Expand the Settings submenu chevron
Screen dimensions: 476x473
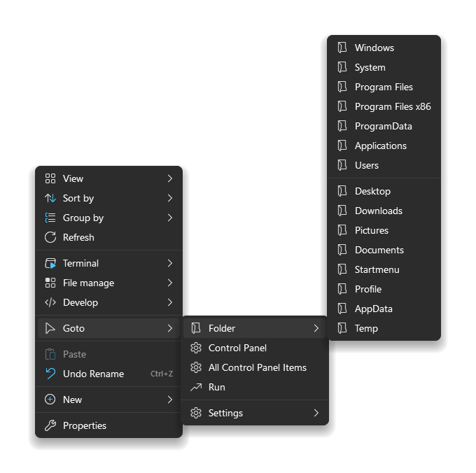pos(316,413)
